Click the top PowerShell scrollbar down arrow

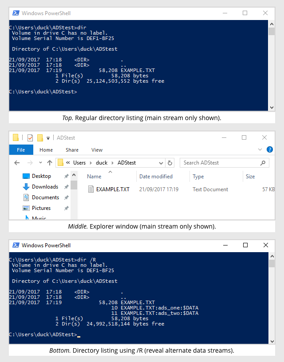tap(272, 108)
